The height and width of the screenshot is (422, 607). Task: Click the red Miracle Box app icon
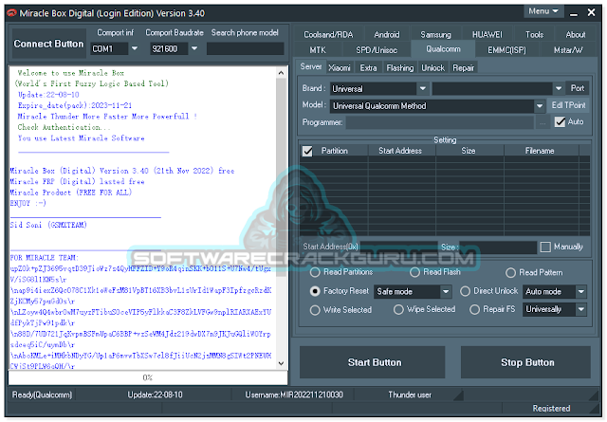click(x=12, y=13)
